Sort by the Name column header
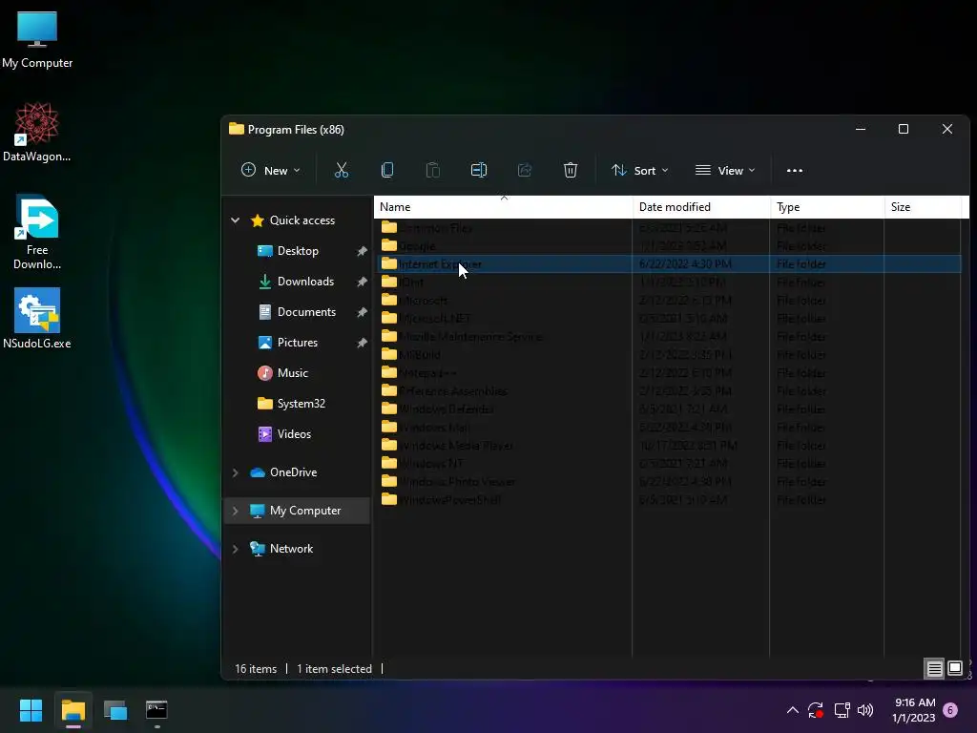The height and width of the screenshot is (733, 977). click(x=504, y=207)
